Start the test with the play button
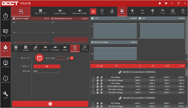 (50, 104)
